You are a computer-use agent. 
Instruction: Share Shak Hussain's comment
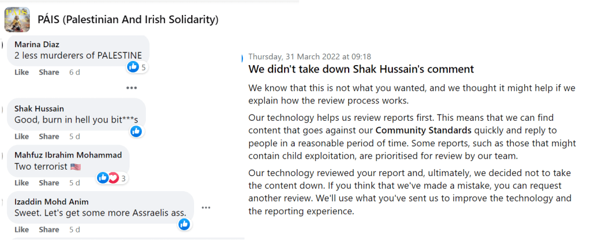(49, 137)
